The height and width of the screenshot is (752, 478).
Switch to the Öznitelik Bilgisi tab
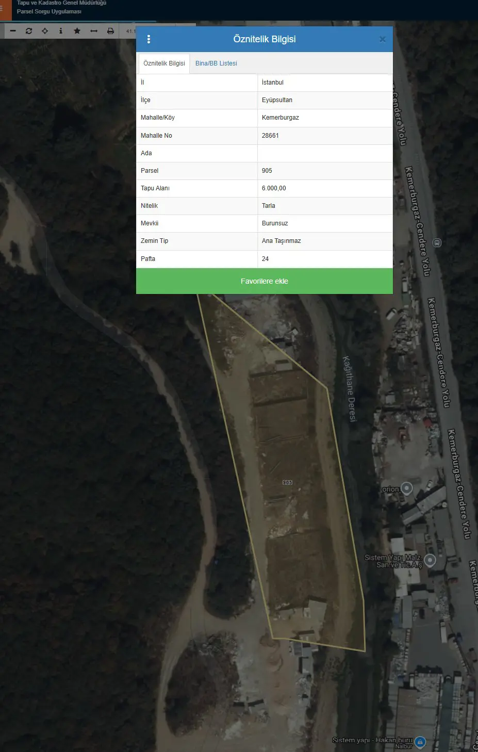tap(164, 63)
